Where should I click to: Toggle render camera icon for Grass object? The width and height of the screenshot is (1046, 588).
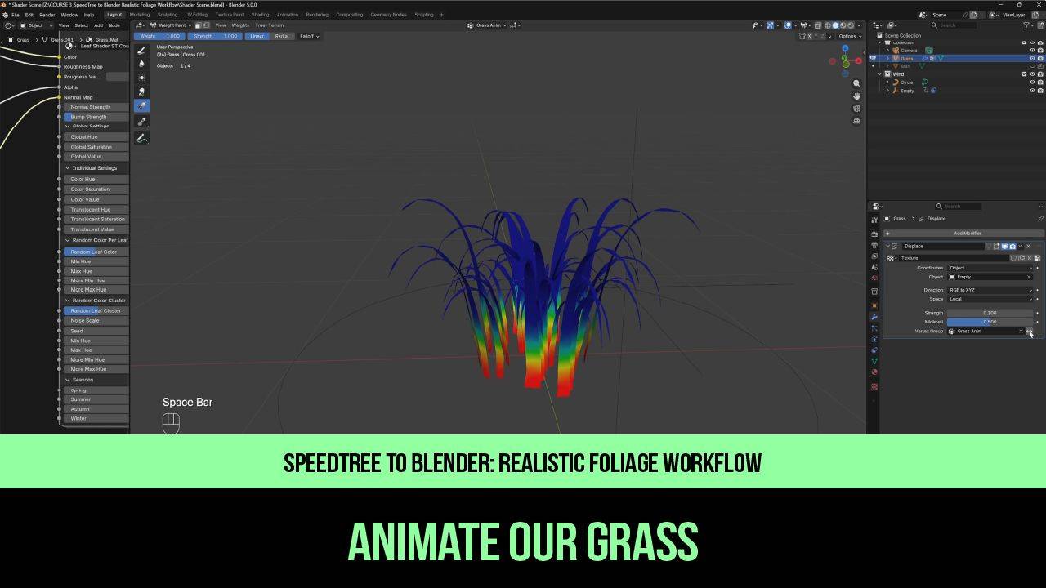click(x=1039, y=59)
